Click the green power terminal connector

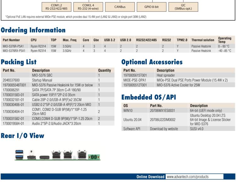click(93, 156)
